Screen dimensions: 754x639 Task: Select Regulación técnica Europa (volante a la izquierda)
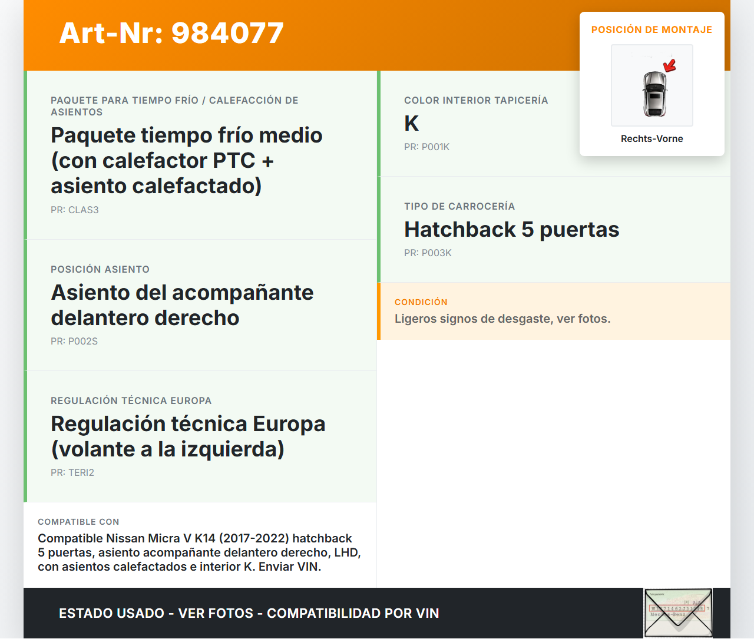pos(188,436)
